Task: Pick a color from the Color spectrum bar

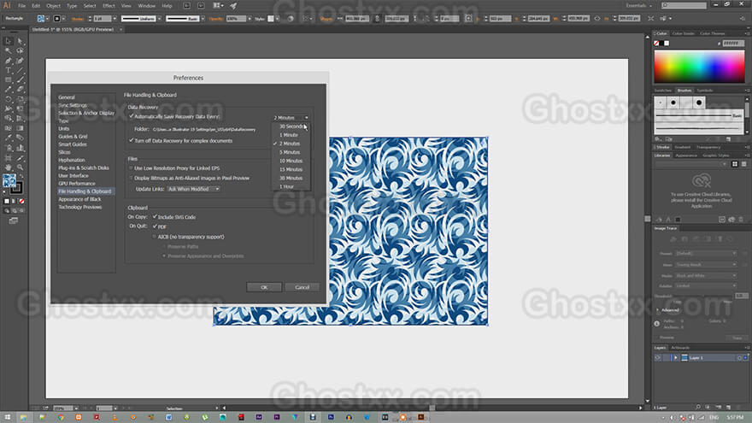Action: pos(699,67)
